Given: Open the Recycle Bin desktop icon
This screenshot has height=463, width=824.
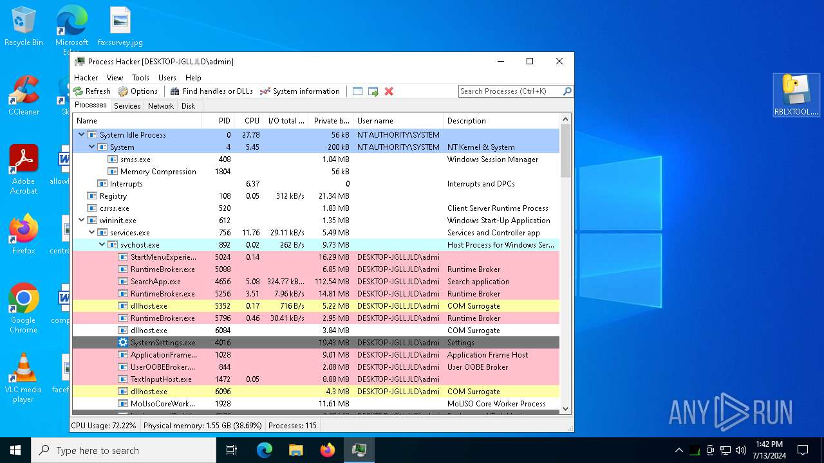Looking at the screenshot, I should point(24,27).
